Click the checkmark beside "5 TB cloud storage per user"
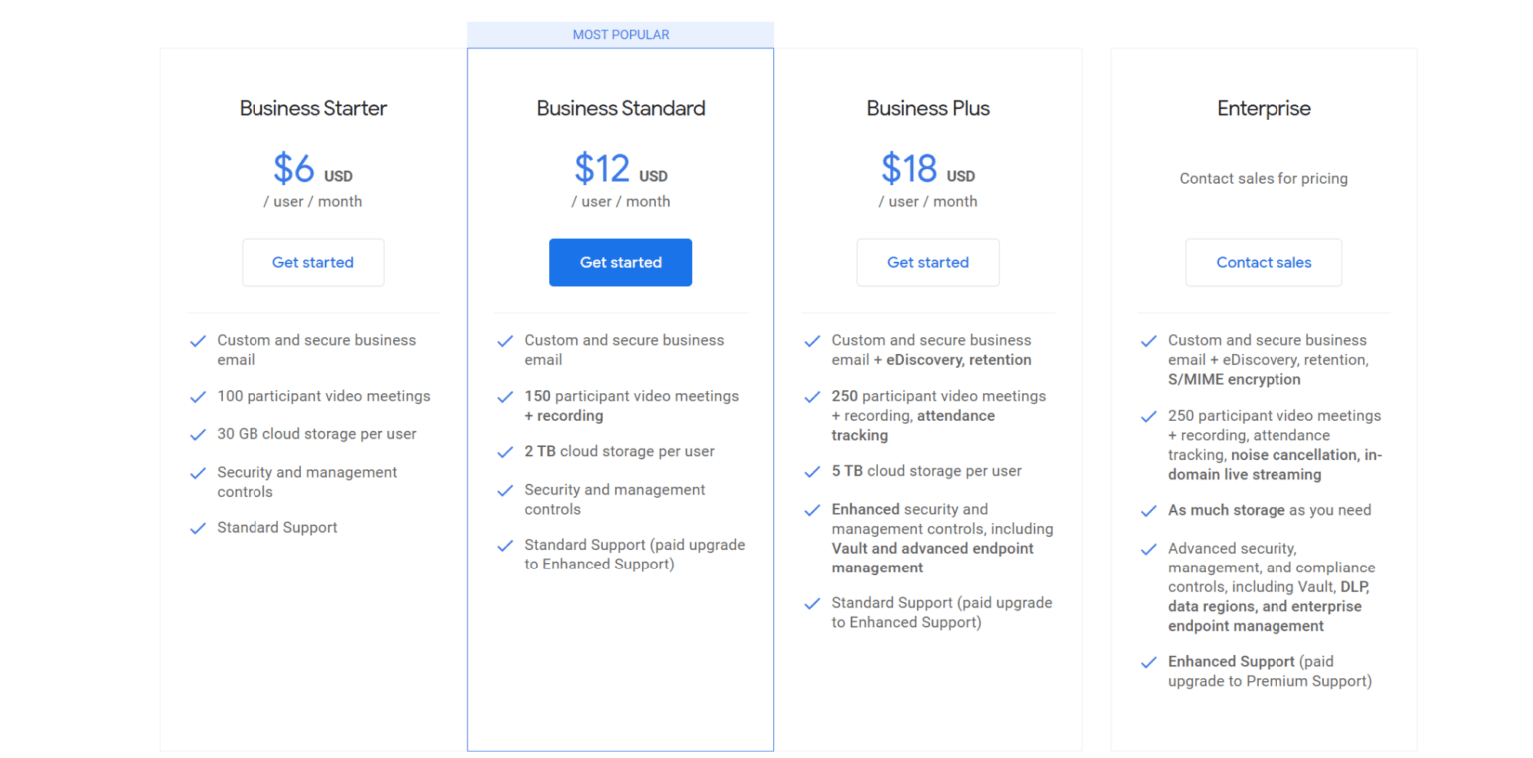 click(811, 470)
